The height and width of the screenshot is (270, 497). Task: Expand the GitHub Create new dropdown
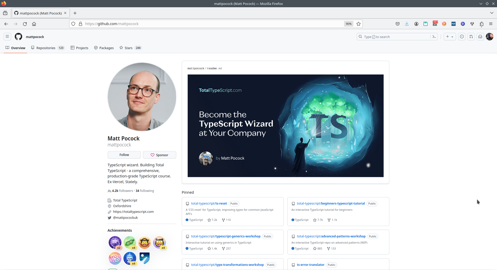[x=450, y=37]
